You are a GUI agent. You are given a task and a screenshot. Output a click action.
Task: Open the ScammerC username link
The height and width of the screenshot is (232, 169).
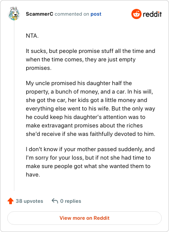pos(39,14)
